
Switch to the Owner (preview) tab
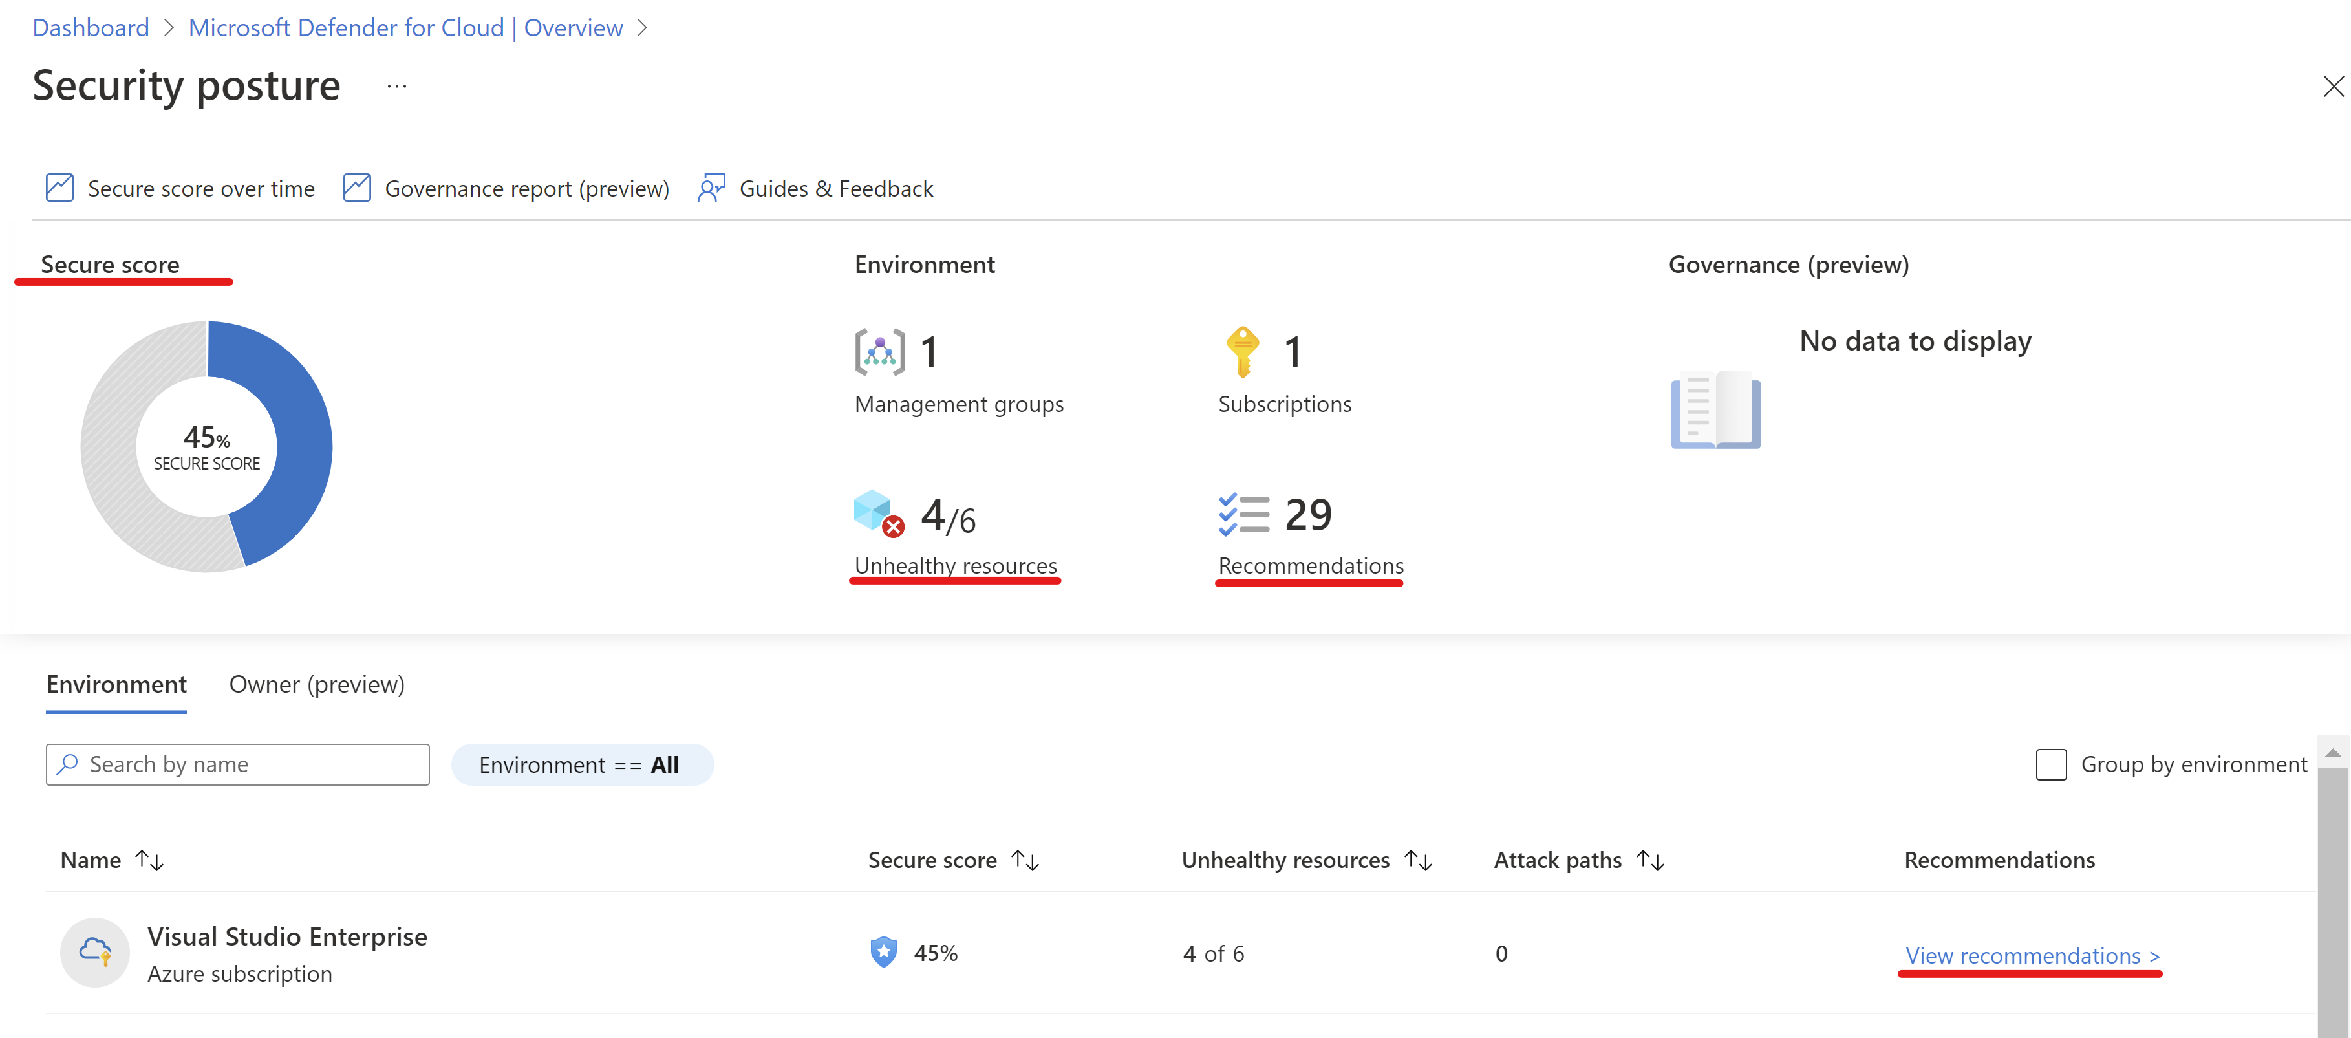(316, 684)
